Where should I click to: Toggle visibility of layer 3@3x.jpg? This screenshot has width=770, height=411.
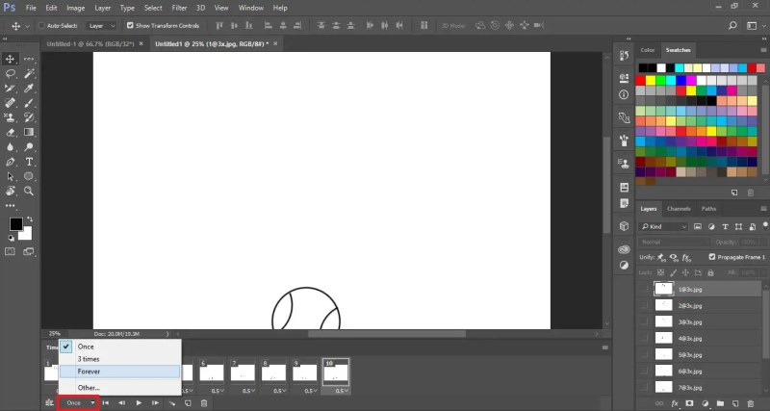tap(644, 322)
